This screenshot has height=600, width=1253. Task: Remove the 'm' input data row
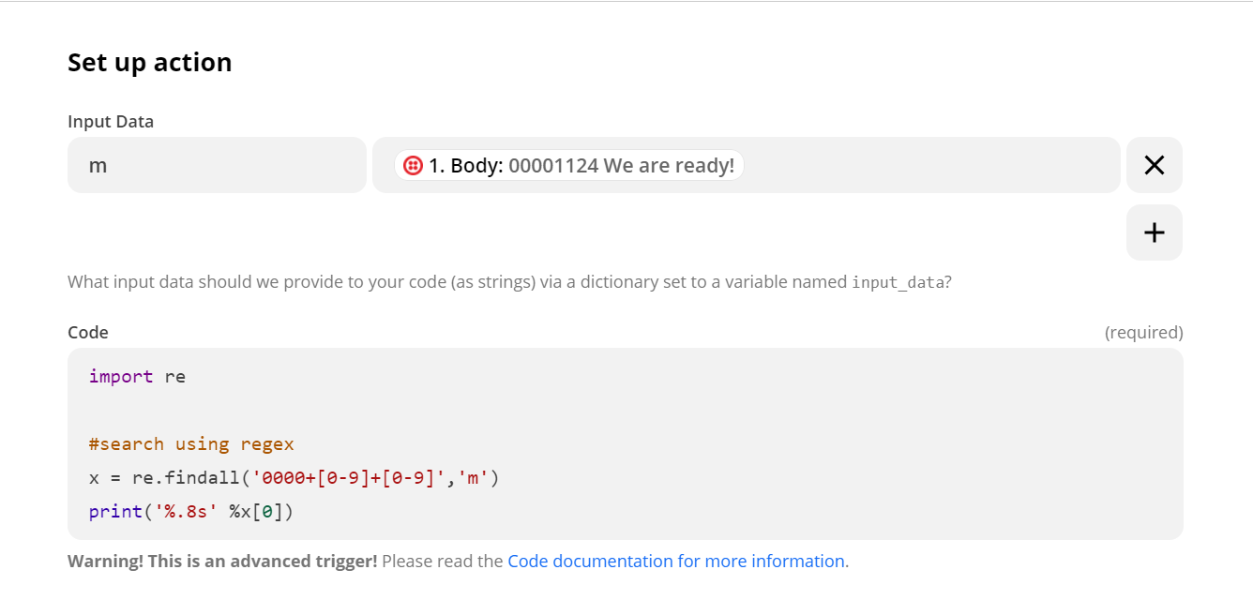coord(1154,165)
